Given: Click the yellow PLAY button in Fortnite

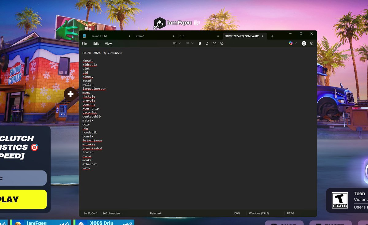Looking at the screenshot, I should (x=23, y=199).
